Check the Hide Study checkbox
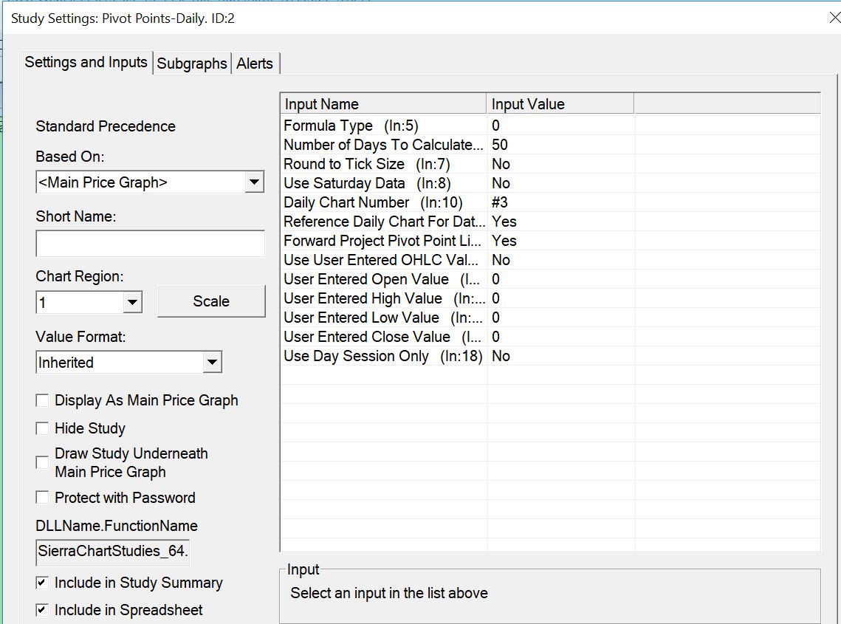This screenshot has width=841, height=624. (43, 428)
